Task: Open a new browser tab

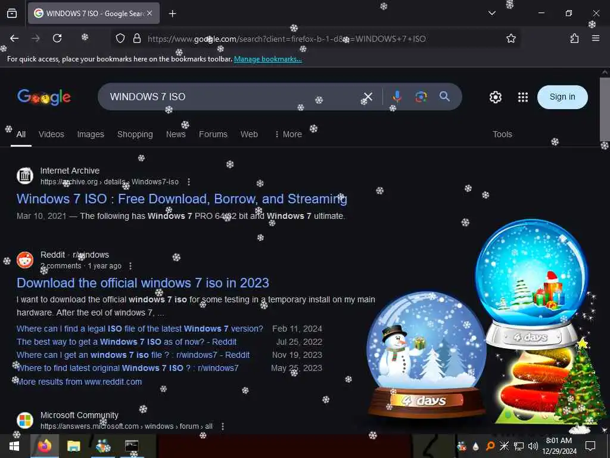Action: [x=172, y=14]
